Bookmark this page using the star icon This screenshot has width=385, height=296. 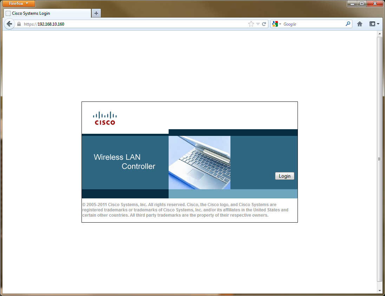tap(251, 24)
